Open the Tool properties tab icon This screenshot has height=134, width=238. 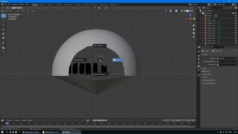pyautogui.click(x=199, y=52)
